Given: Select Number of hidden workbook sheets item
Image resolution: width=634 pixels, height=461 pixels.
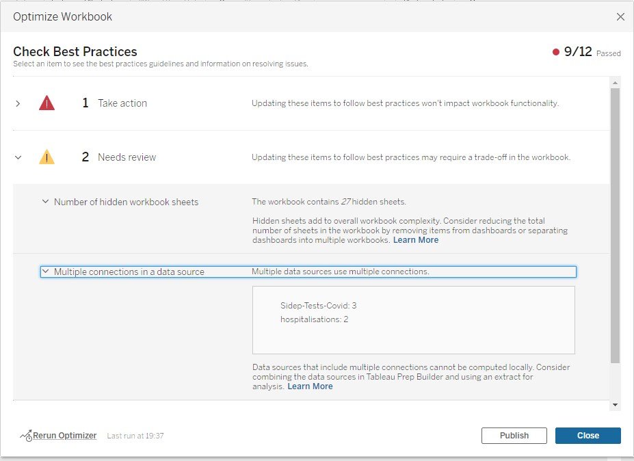Looking at the screenshot, I should point(126,202).
